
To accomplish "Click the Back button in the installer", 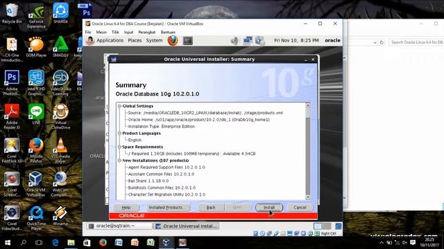I will point(211,207).
